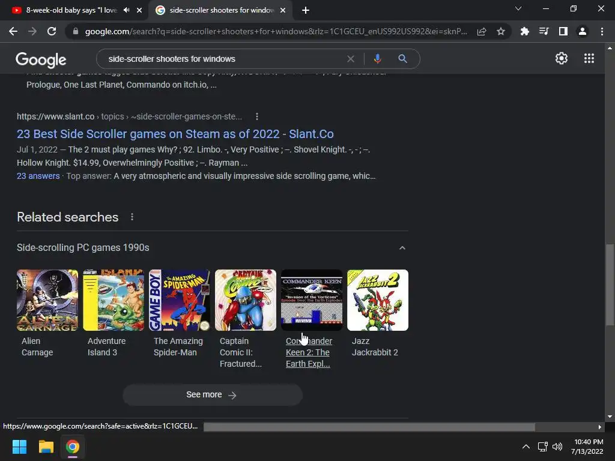Open the Extensions puzzle icon
This screenshot has width=615, height=461.
[524, 31]
